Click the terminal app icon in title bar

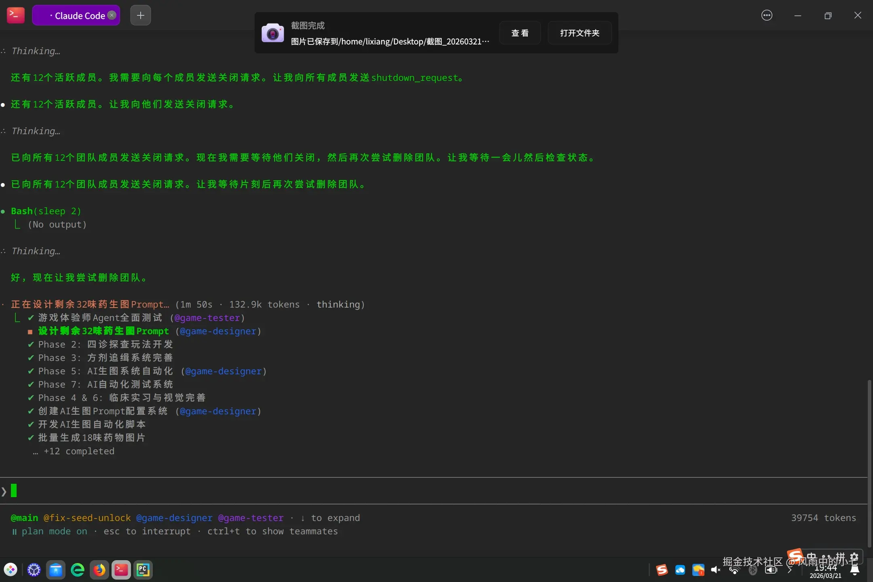[x=16, y=15]
